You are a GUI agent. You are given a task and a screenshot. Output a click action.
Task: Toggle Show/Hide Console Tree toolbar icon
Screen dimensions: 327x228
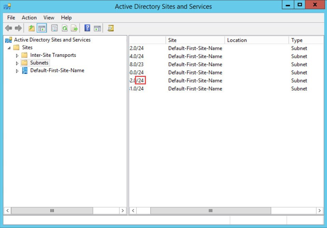coord(42,28)
